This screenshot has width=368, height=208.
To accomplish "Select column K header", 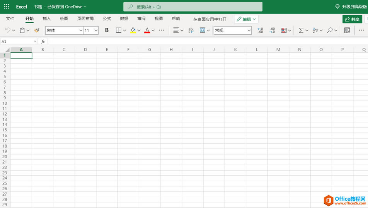I will pos(235,50).
